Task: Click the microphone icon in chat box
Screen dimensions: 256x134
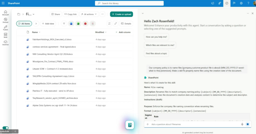Action: (x=242, y=124)
